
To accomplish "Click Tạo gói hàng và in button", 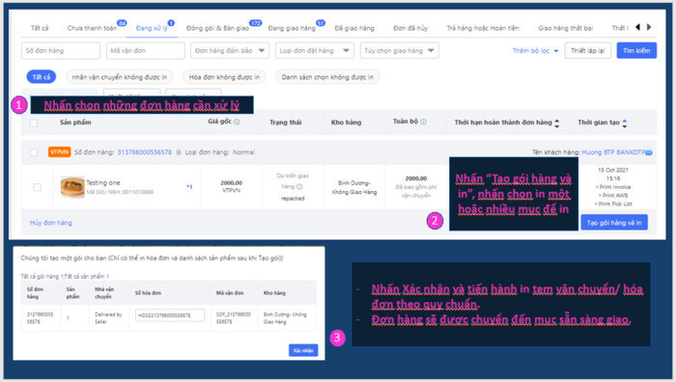I will (614, 222).
